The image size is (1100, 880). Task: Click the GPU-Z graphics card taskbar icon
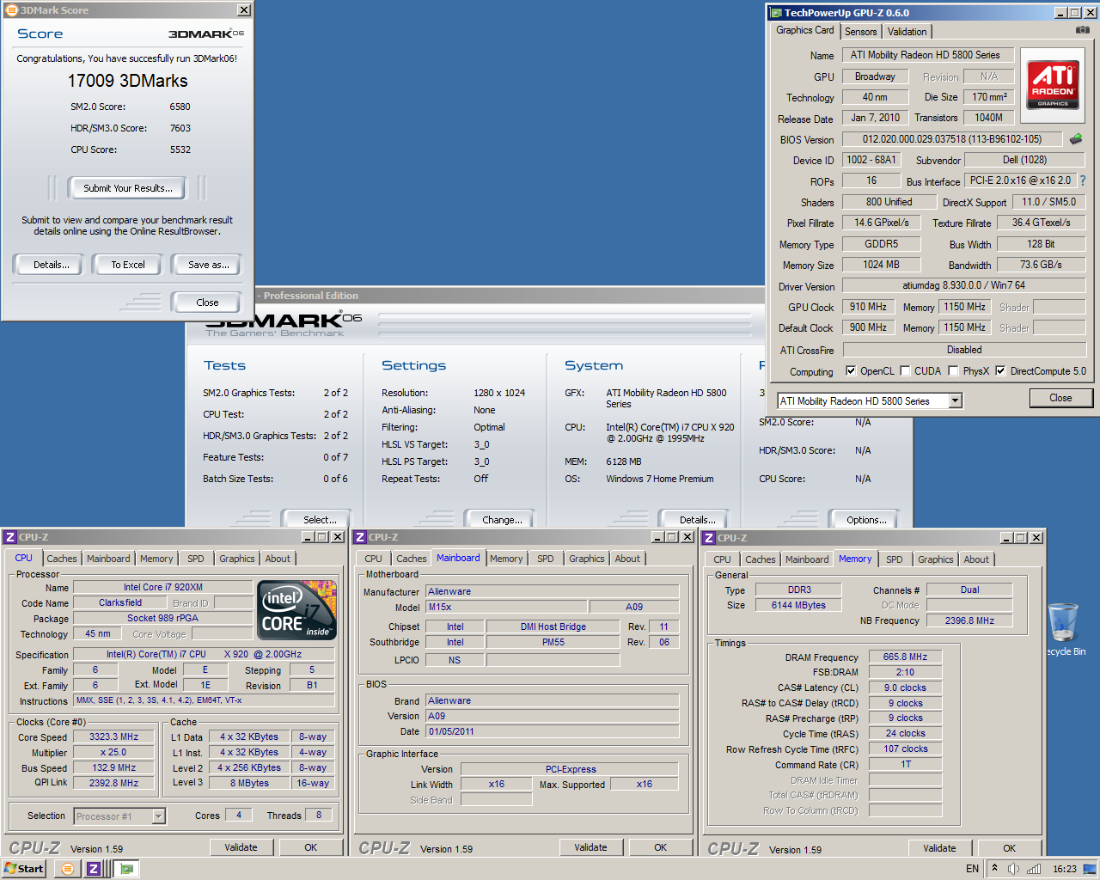click(127, 869)
